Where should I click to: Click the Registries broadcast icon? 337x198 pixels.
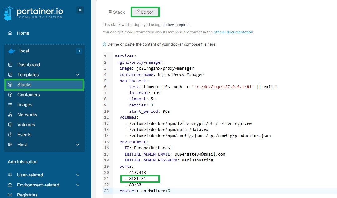tap(10, 195)
